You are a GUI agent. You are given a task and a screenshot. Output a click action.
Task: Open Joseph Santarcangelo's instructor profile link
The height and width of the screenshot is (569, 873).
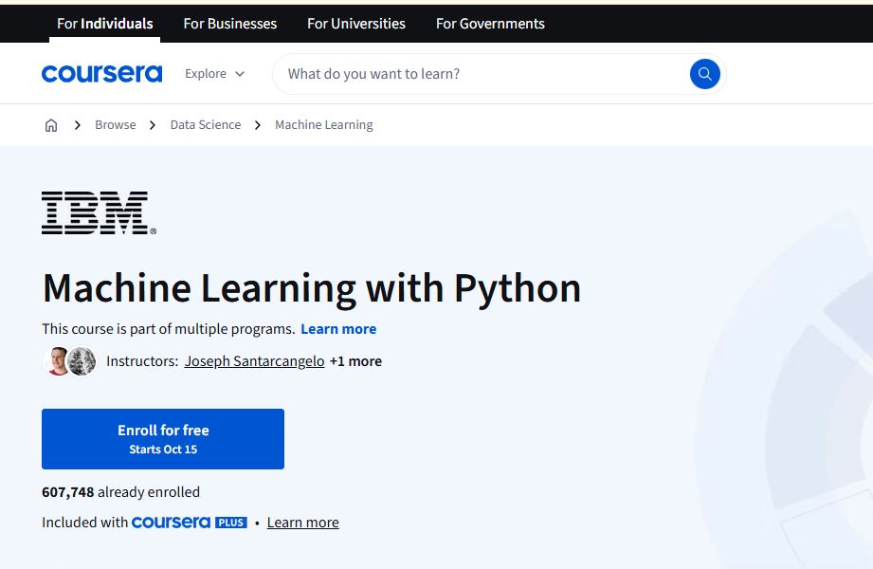tap(254, 361)
